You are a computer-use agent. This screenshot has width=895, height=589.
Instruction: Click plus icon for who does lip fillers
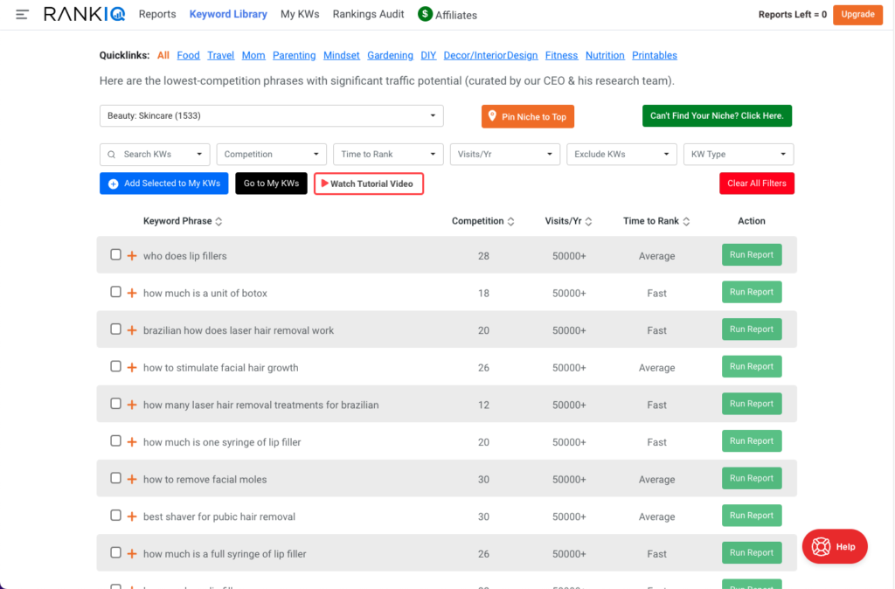(132, 256)
